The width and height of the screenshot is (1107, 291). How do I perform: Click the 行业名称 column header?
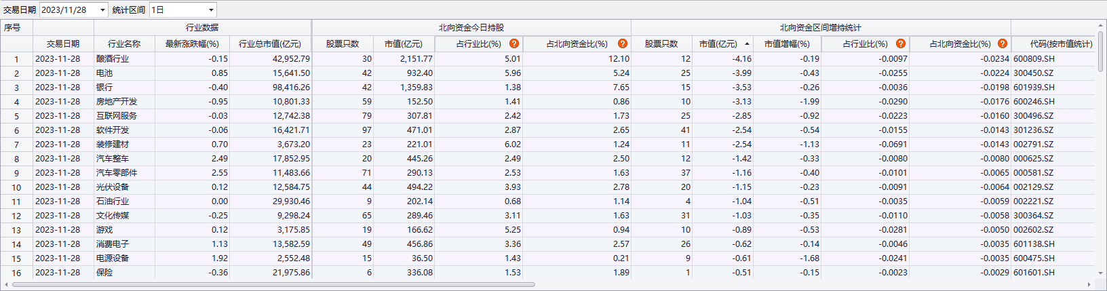[124, 44]
